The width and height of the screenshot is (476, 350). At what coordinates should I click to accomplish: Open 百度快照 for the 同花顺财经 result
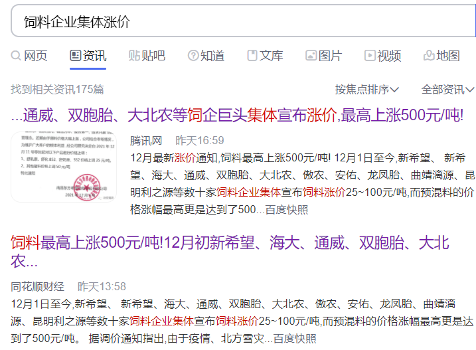point(295,339)
